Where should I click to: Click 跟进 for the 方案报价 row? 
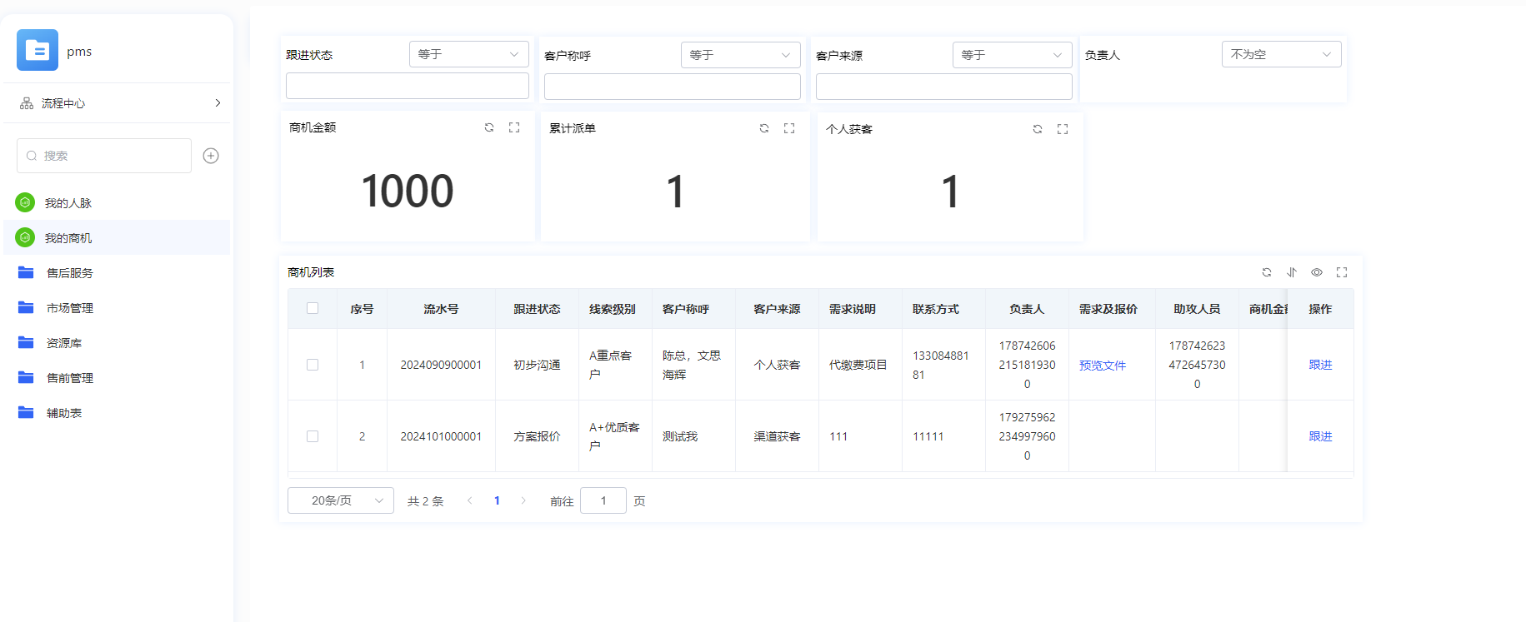click(1320, 436)
